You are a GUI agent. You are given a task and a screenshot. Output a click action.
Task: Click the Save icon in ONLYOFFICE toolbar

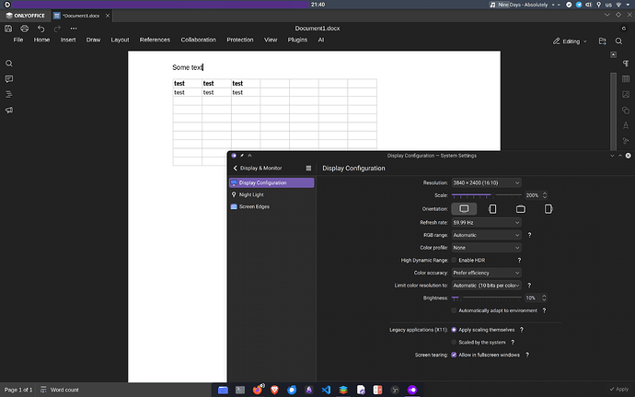click(x=8, y=29)
